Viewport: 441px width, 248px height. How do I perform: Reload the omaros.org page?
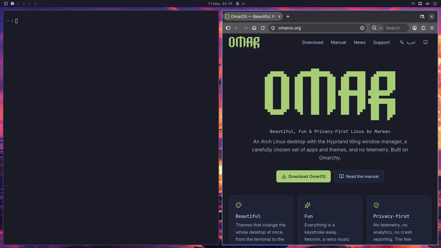click(263, 28)
